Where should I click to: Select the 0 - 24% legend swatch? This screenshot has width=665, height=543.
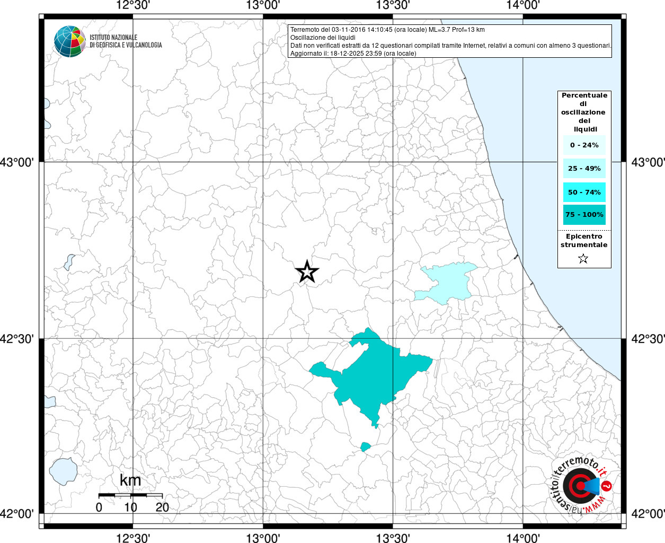coord(584,145)
